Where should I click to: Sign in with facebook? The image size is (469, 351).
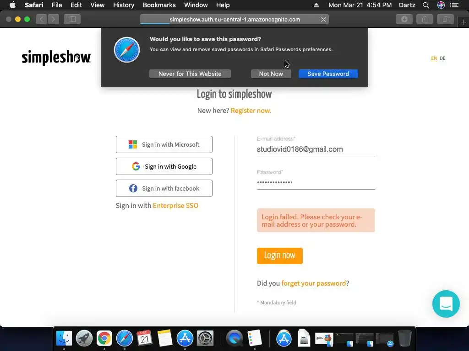pyautogui.click(x=164, y=188)
